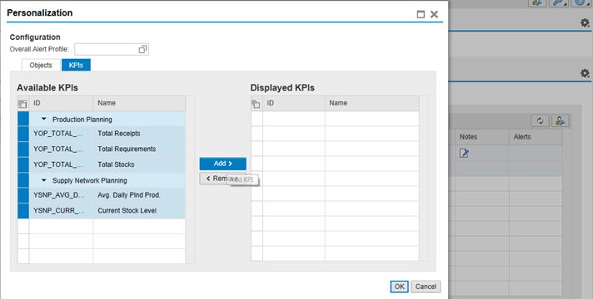Open the upper gear settings icon in background

[x=585, y=23]
